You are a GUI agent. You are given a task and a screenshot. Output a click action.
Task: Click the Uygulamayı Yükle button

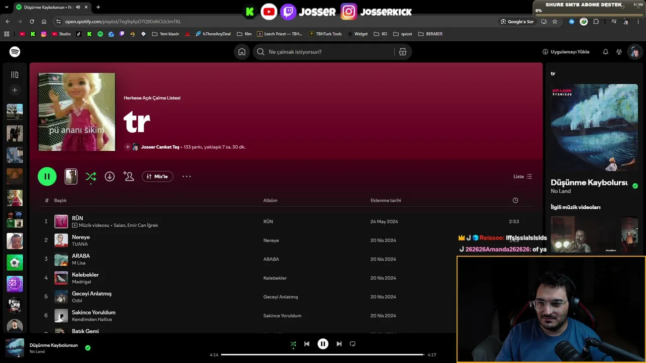[566, 52]
